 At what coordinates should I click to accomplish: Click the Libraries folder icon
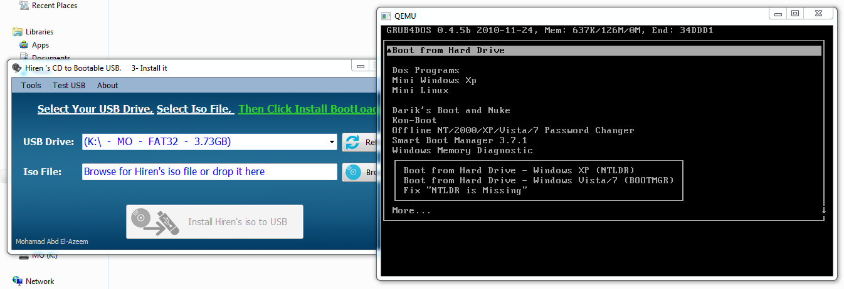(18, 31)
